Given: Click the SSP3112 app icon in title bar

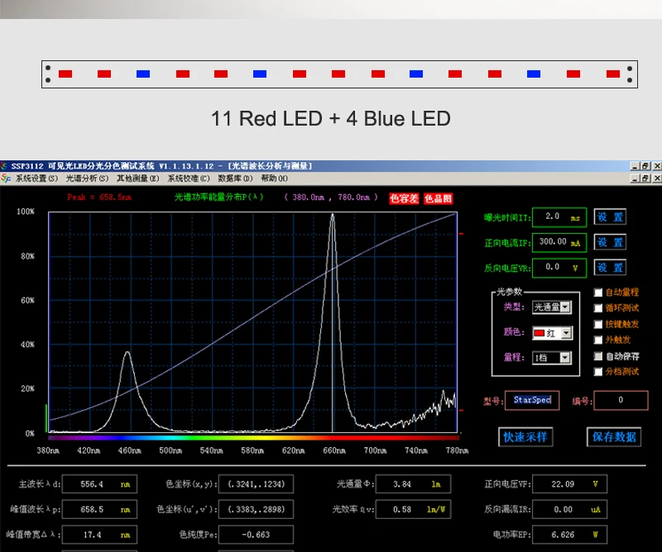Looking at the screenshot, I should (x=5, y=166).
